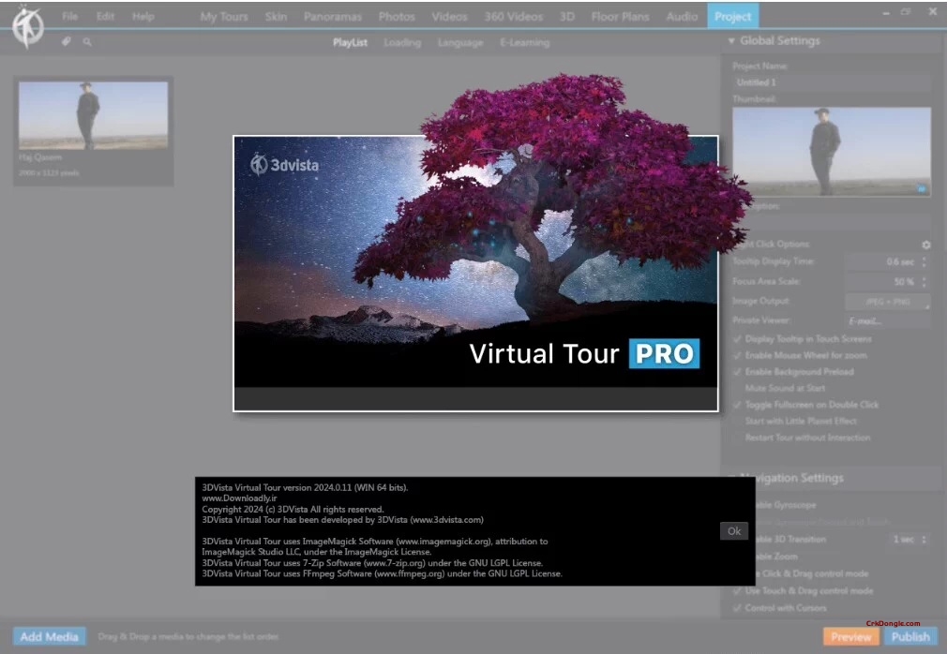Enable Mute Sound at Start
Screen dimensions: 947x654
[x=738, y=388]
